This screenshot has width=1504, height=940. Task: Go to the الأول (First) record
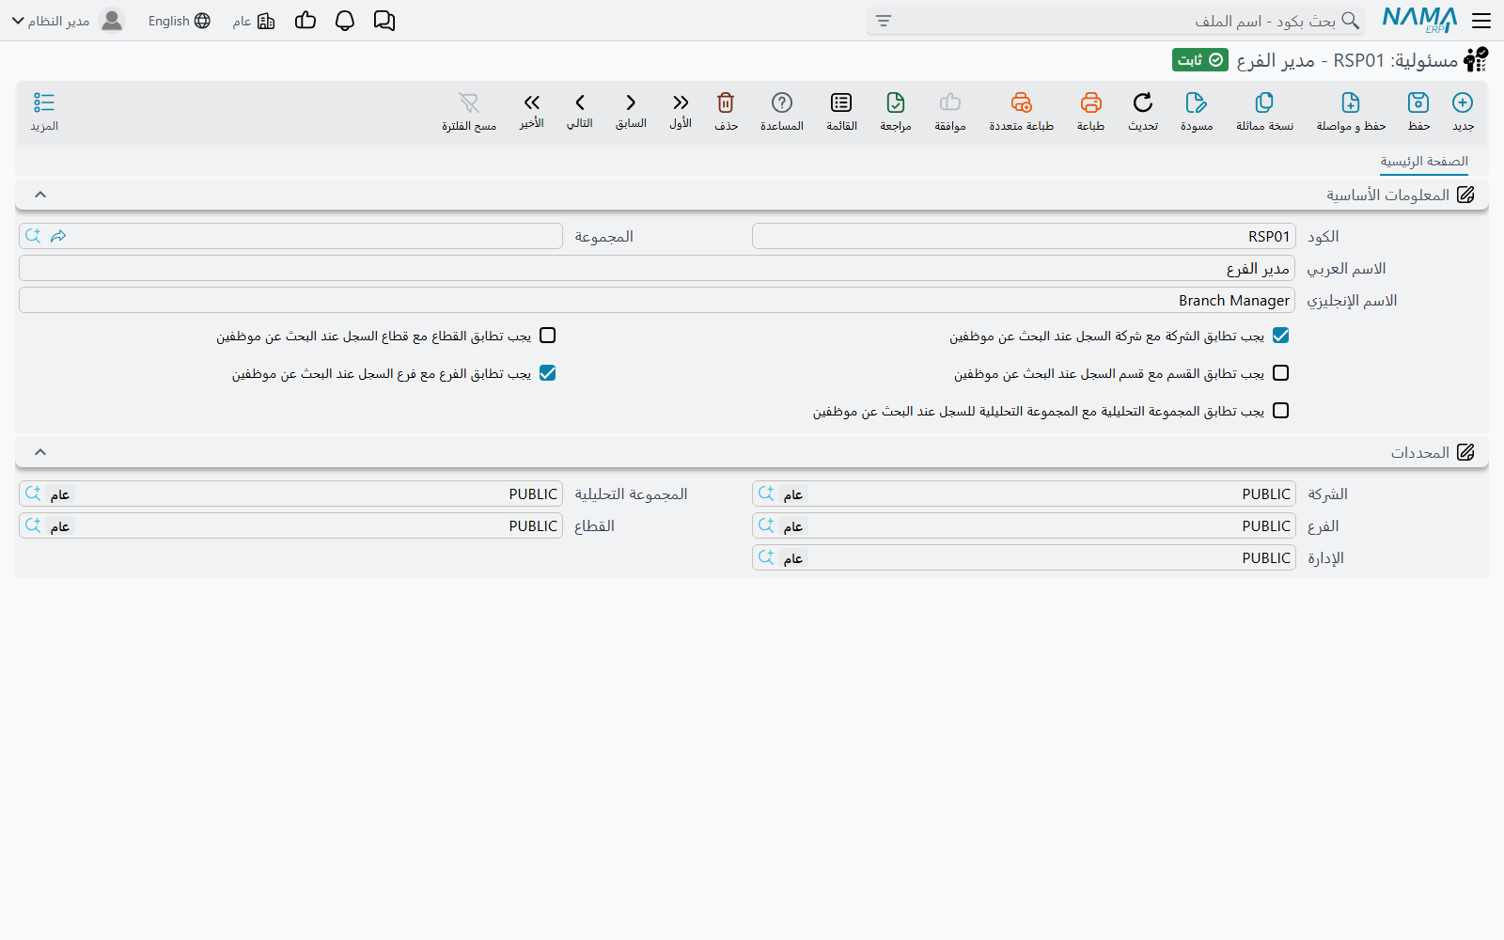coord(681,110)
